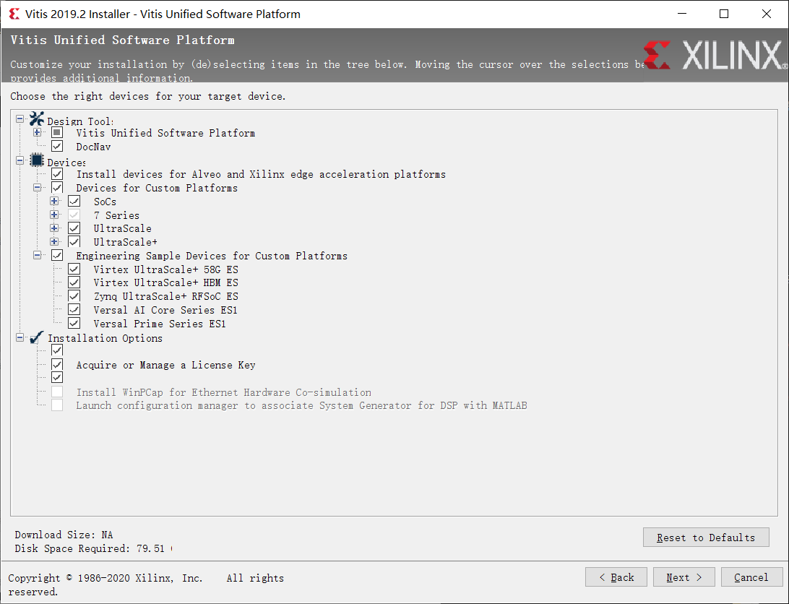Toggle unlabeled checkbox below License Key option

coord(57,377)
